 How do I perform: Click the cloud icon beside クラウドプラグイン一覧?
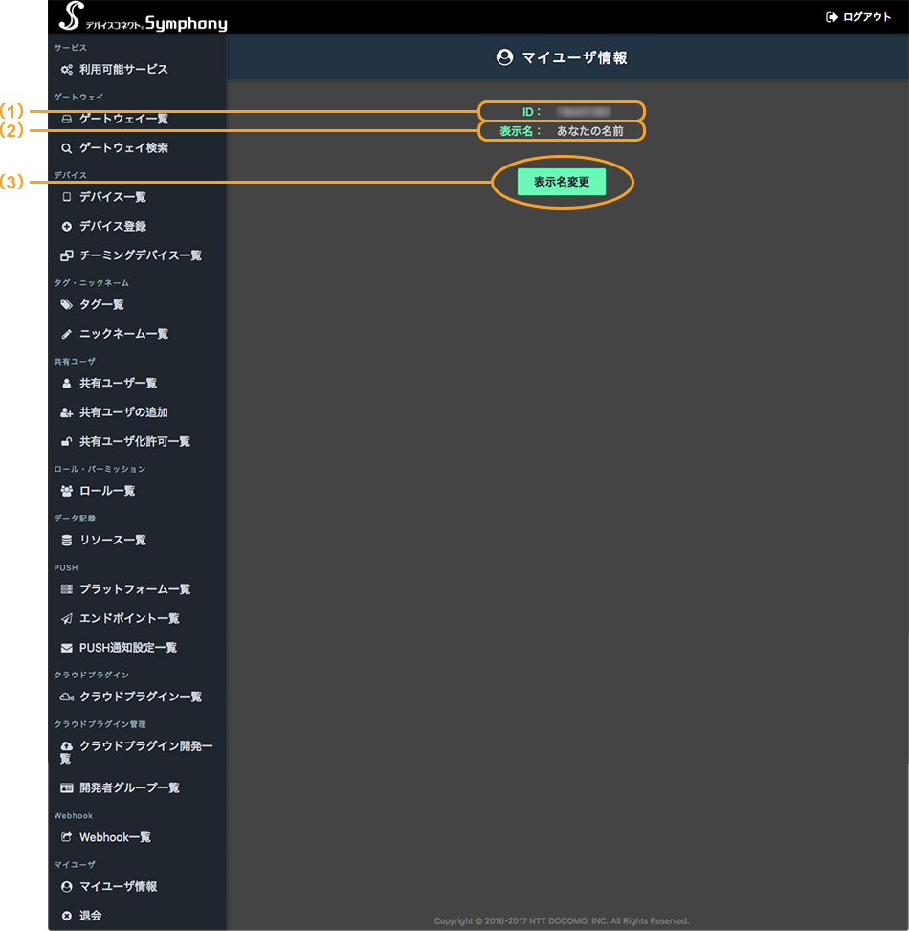click(66, 697)
